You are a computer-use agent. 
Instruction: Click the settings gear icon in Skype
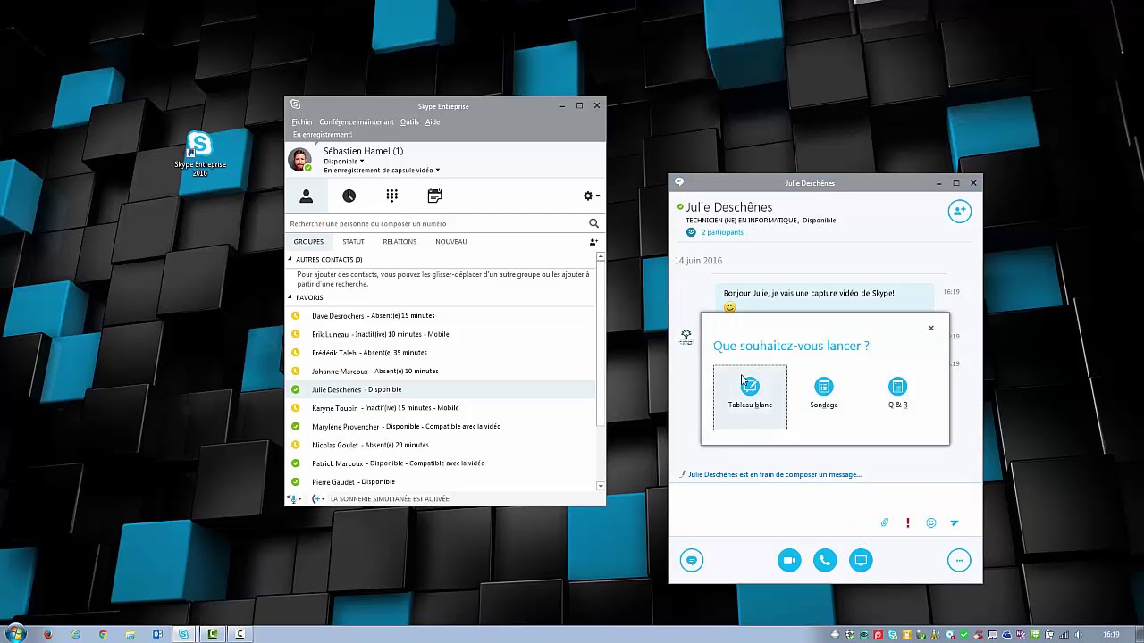(x=587, y=196)
